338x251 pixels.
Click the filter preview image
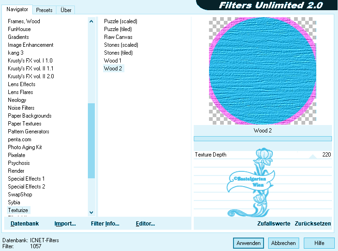pyautogui.click(x=263, y=71)
